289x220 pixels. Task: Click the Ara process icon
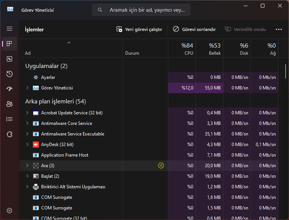[36, 166]
